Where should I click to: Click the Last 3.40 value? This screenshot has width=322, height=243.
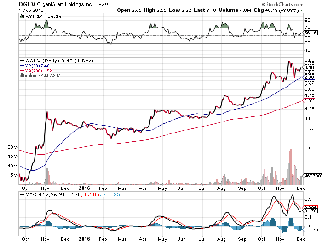pos(205,10)
